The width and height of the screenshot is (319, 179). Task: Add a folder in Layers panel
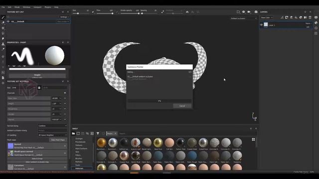306,18
